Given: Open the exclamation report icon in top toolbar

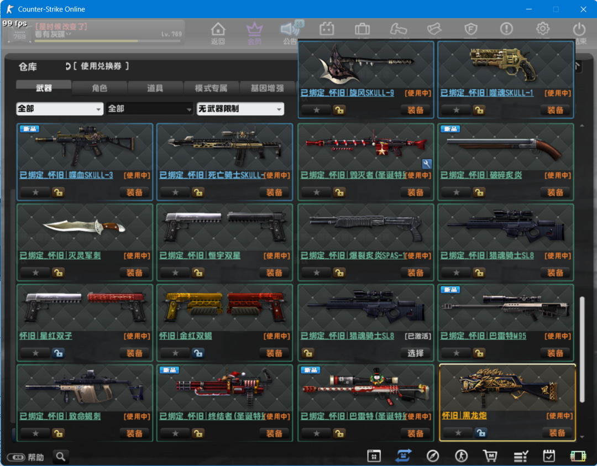Looking at the screenshot, I should [506, 29].
